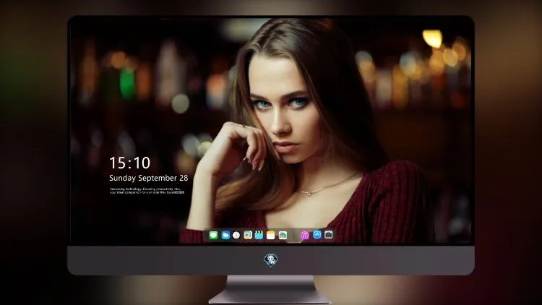The width and height of the screenshot is (542, 305).
Task: Click the Sunday September 28 date text
Action: 149,178
